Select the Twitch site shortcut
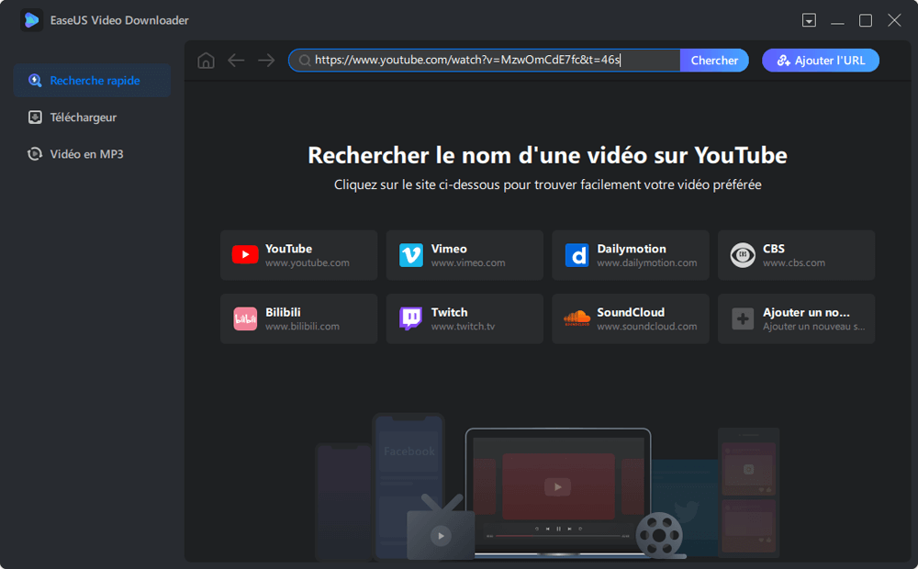This screenshot has width=918, height=569. point(465,318)
